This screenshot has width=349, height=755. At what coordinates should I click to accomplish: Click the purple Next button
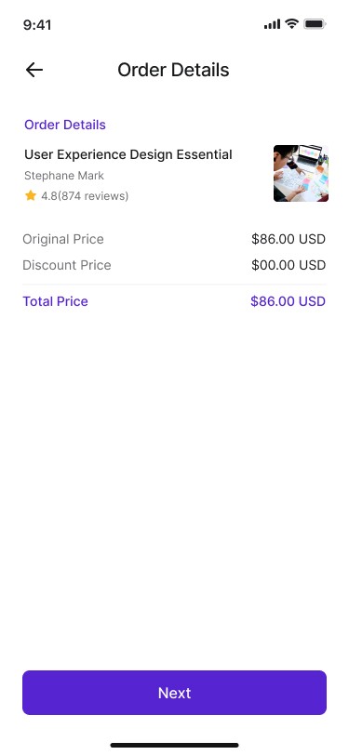[175, 693]
